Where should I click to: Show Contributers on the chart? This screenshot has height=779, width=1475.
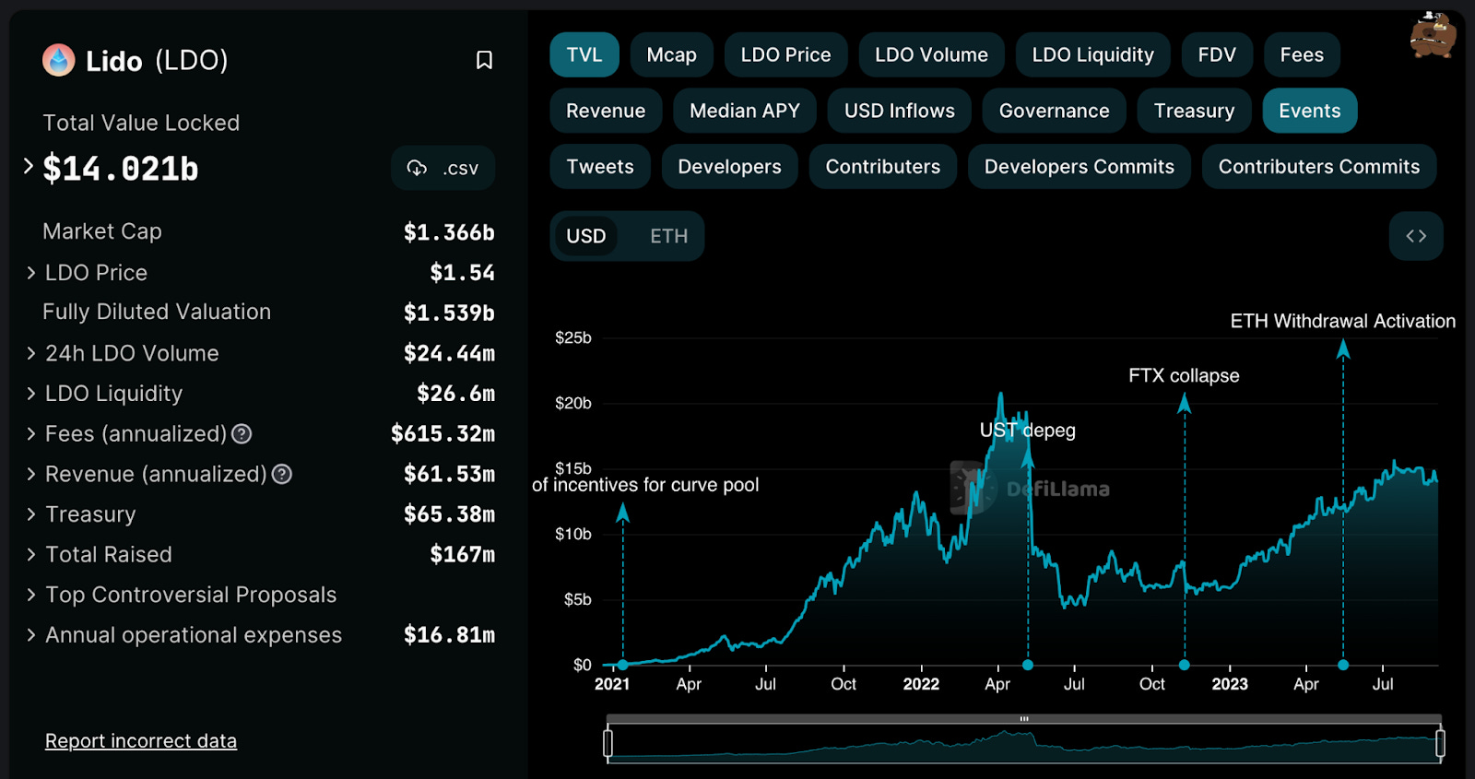pos(883,167)
